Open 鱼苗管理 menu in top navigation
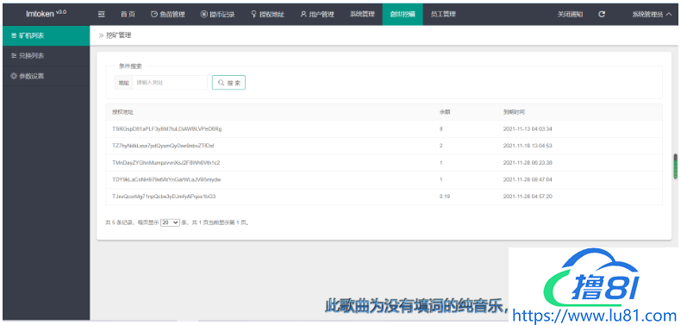 click(167, 14)
